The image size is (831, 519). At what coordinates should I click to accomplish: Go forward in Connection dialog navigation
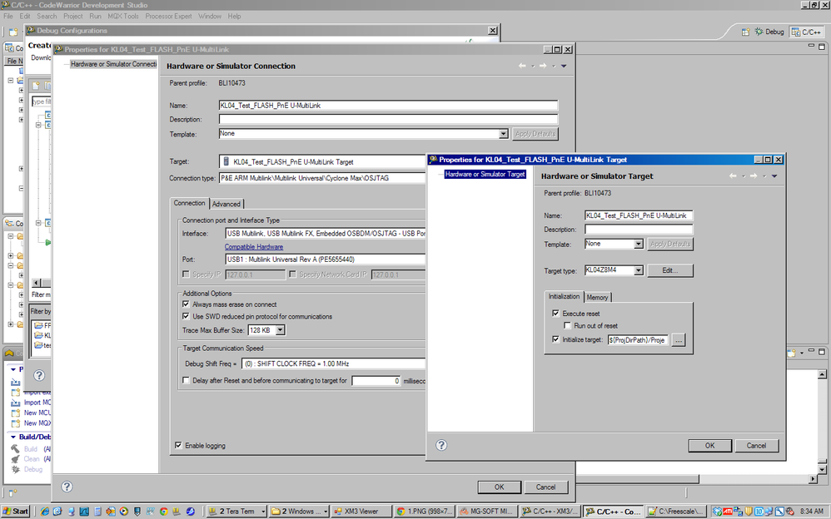coord(543,66)
